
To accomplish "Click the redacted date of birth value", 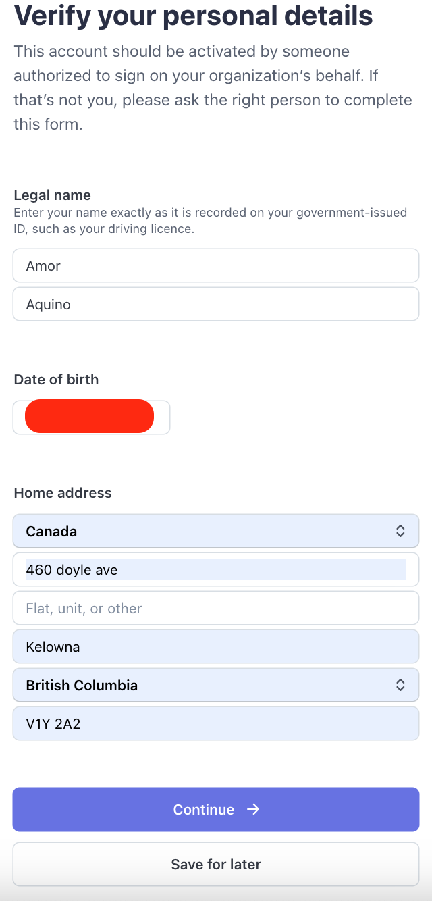I will point(91,416).
